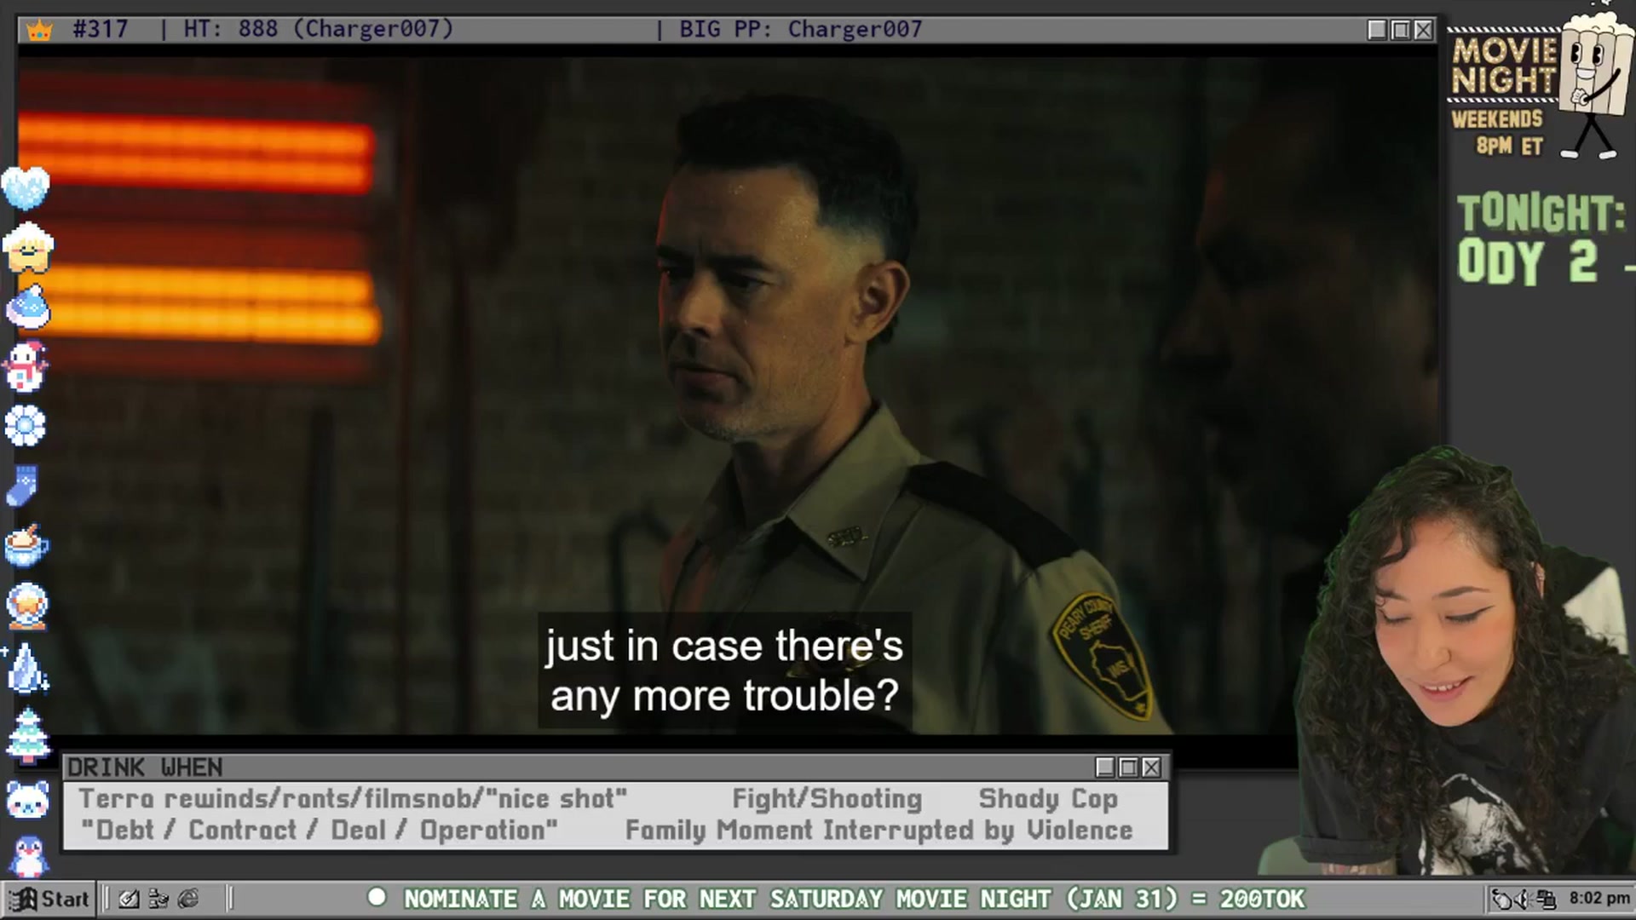
Task: Click the network connection tray icon
Action: pos(1546,900)
